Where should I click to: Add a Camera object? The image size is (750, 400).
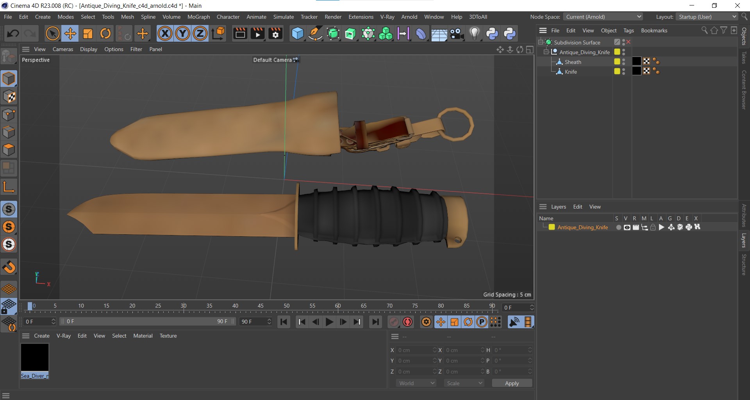coord(456,34)
